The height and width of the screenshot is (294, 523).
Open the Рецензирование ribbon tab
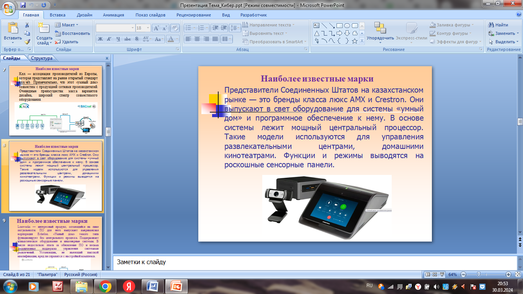coord(194,15)
